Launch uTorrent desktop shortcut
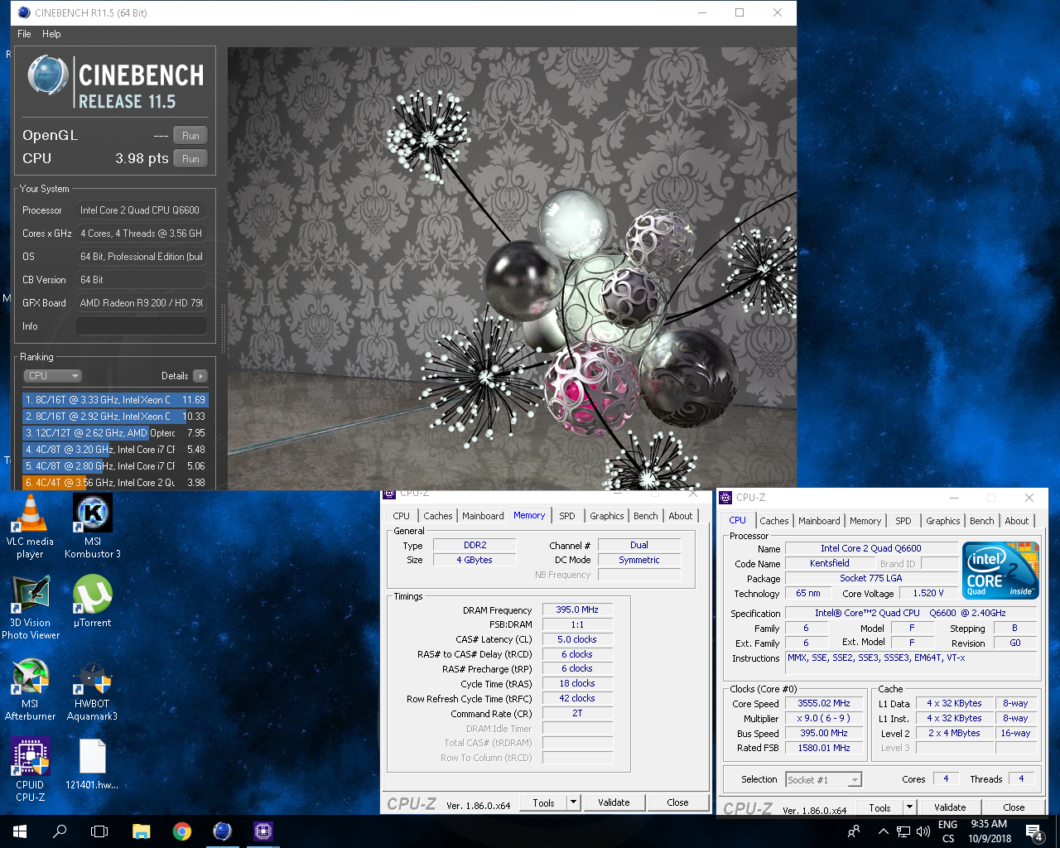Viewport: 1060px width, 848px height. coord(92,602)
